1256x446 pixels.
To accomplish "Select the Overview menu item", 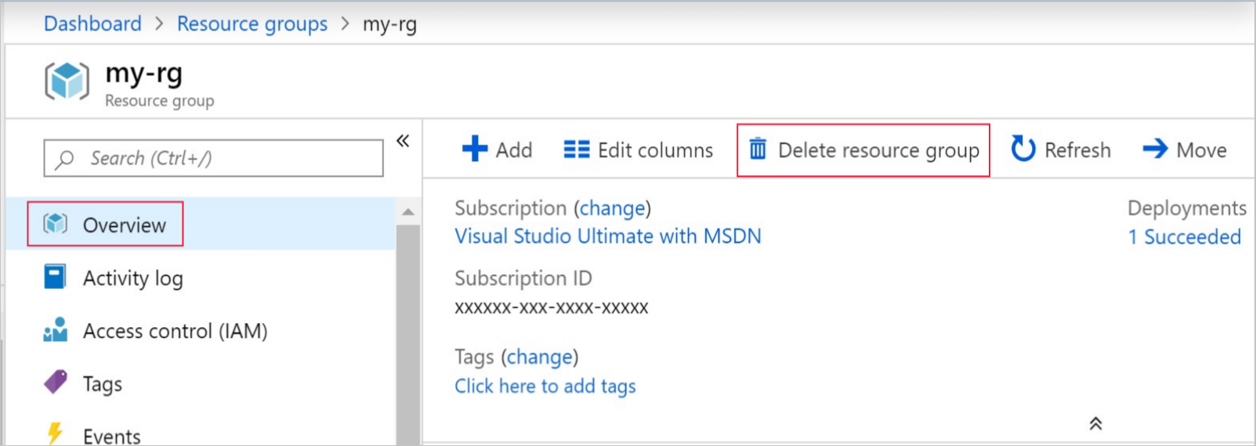I will (124, 225).
